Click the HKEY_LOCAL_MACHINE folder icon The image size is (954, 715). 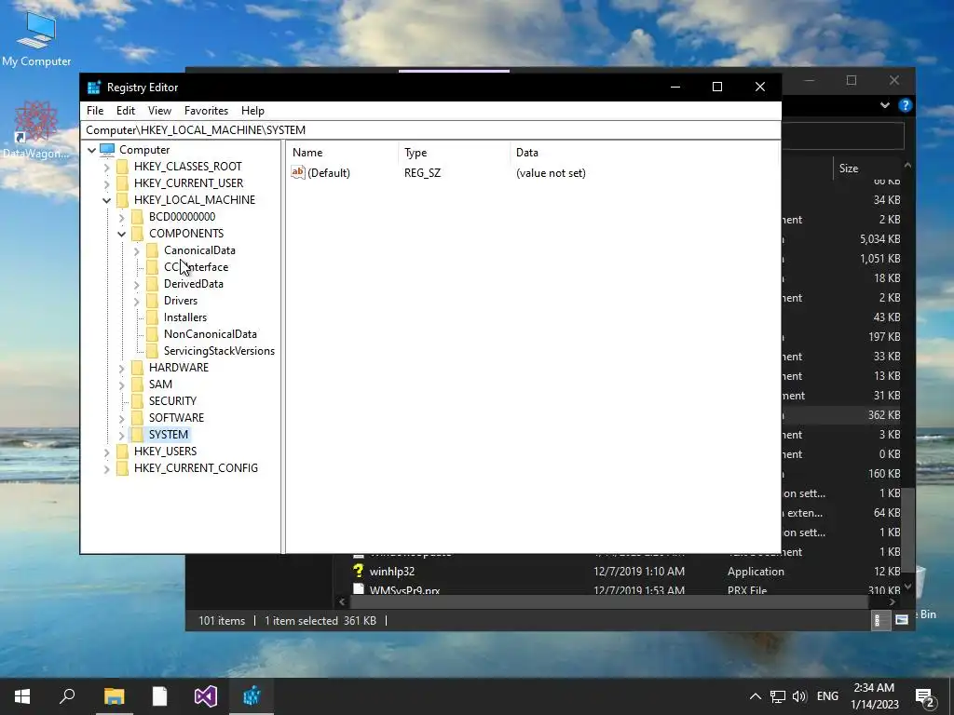(122, 200)
